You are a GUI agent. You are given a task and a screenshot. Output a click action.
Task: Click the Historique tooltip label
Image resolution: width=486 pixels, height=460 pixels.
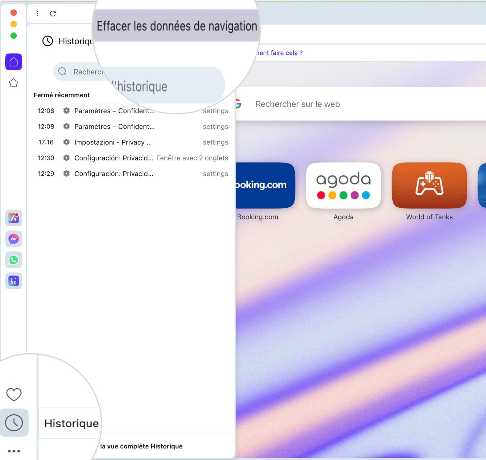click(x=71, y=423)
